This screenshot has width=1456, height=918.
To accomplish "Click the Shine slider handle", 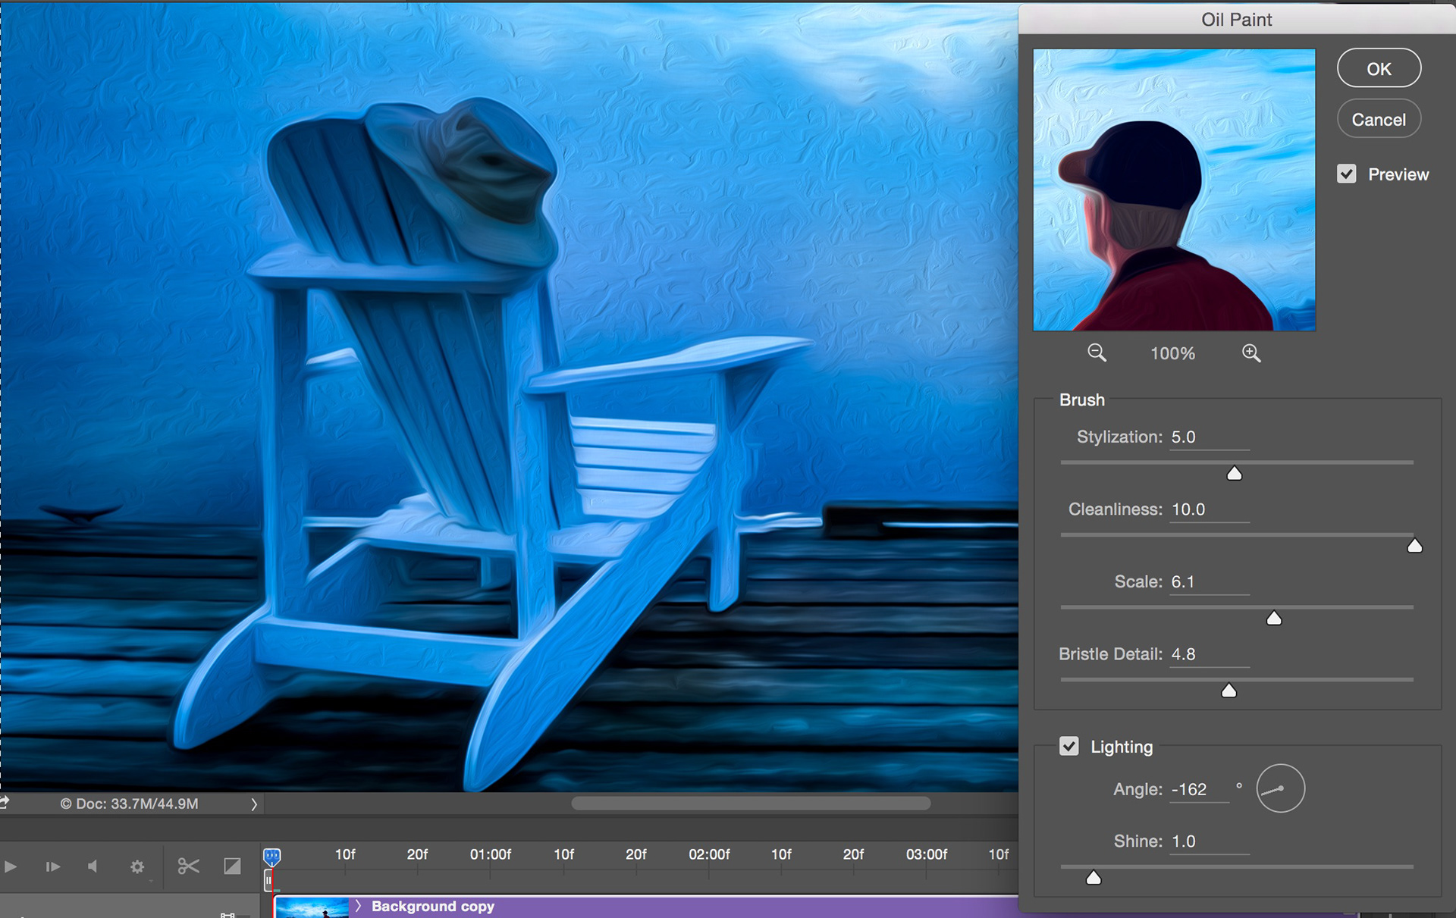I will click(1093, 878).
